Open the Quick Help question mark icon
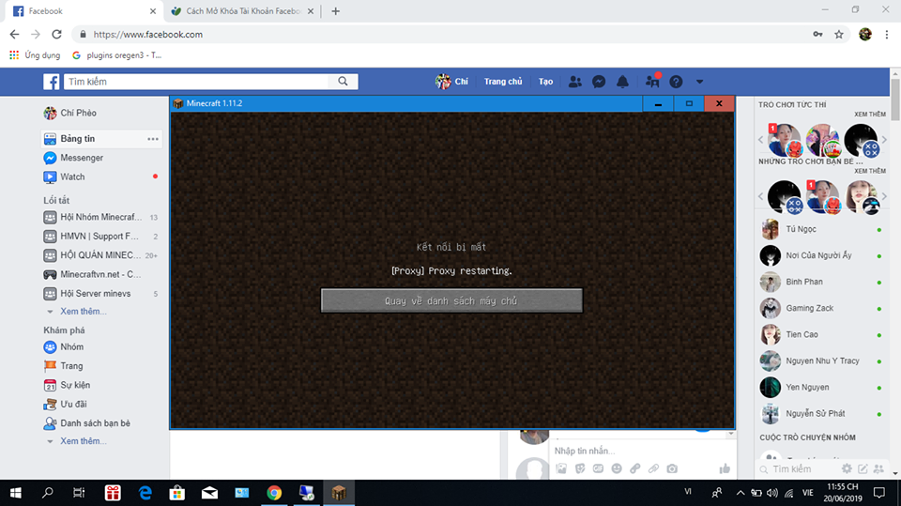 coord(676,82)
